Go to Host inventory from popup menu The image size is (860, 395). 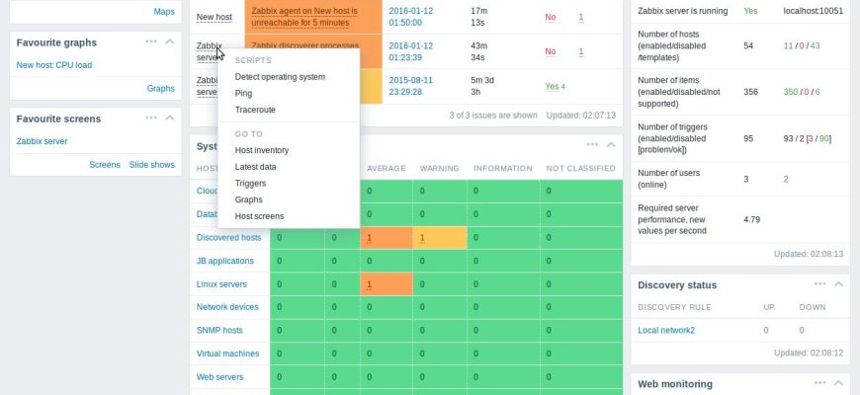point(262,150)
